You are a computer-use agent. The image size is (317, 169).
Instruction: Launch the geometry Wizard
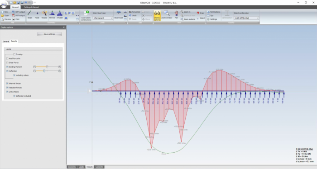[x=44, y=15]
